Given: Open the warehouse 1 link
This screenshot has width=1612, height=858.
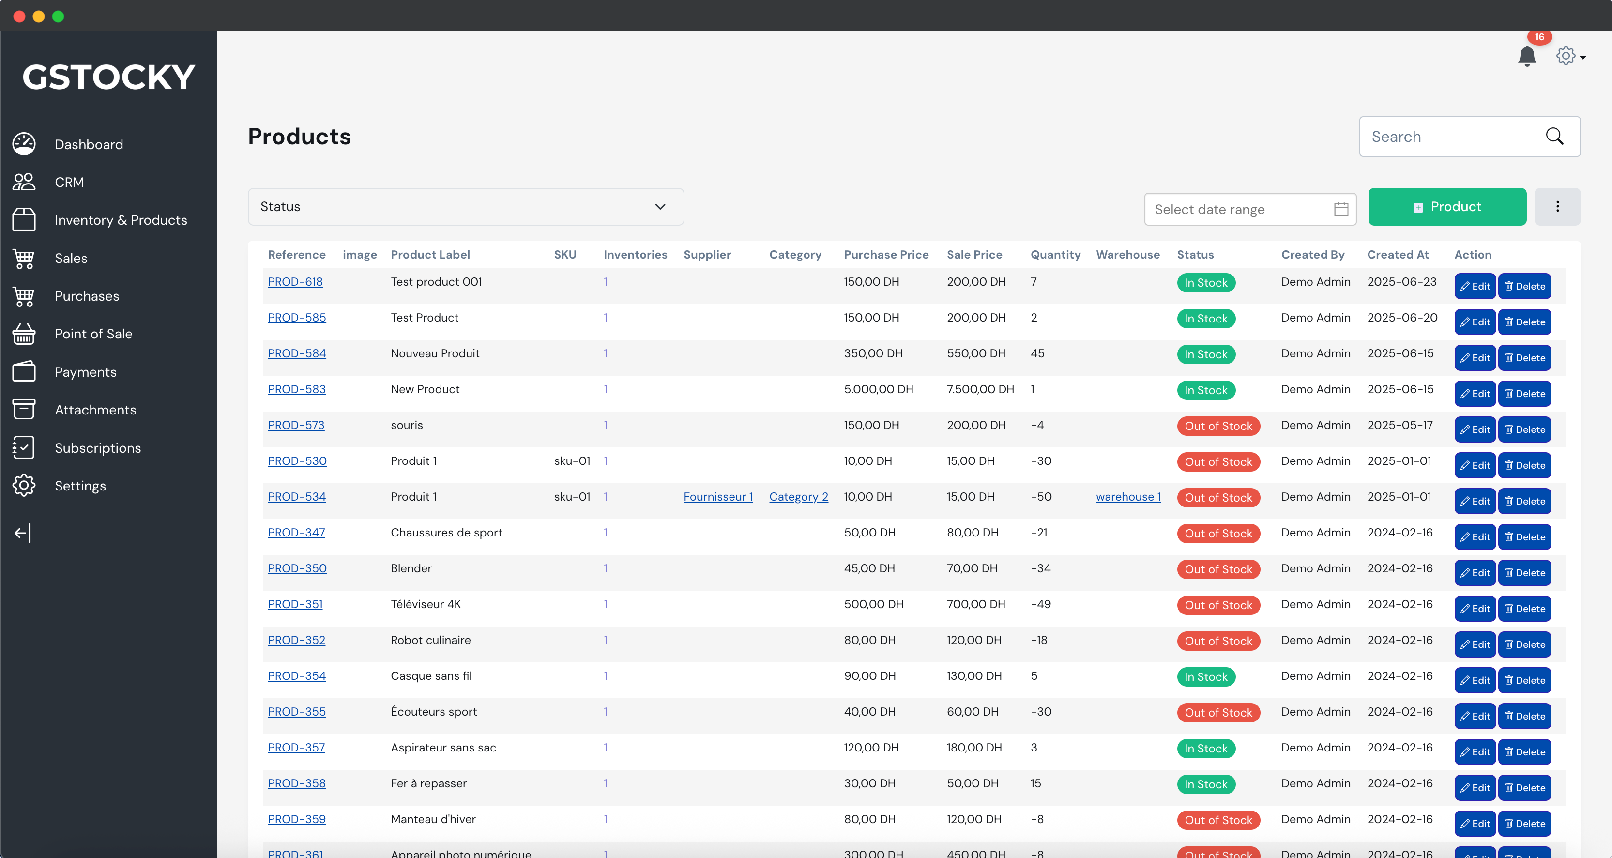Looking at the screenshot, I should point(1128,497).
